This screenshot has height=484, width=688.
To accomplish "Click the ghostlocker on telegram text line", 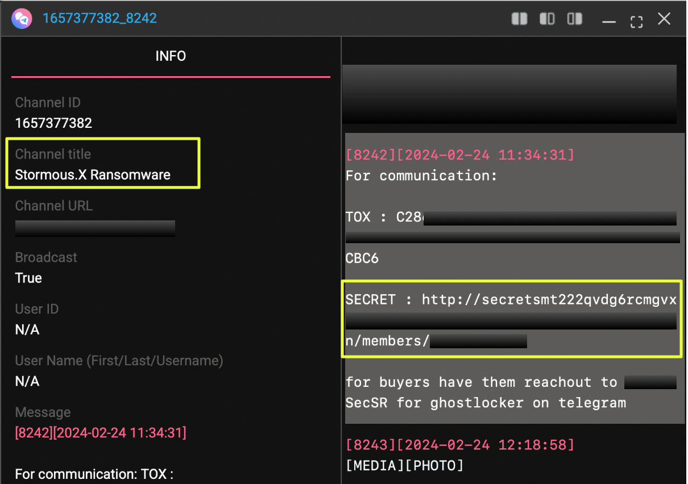I will point(486,403).
